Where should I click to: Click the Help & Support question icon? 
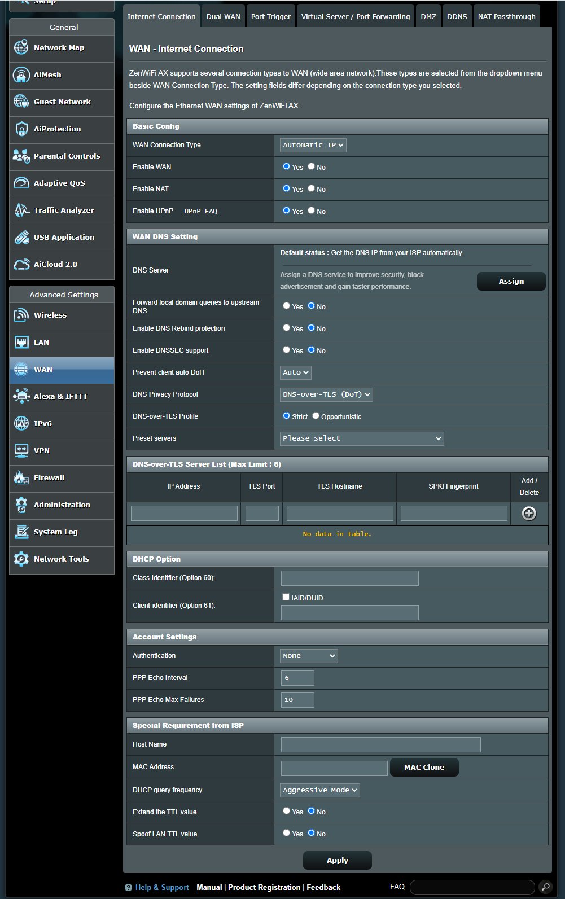point(128,888)
